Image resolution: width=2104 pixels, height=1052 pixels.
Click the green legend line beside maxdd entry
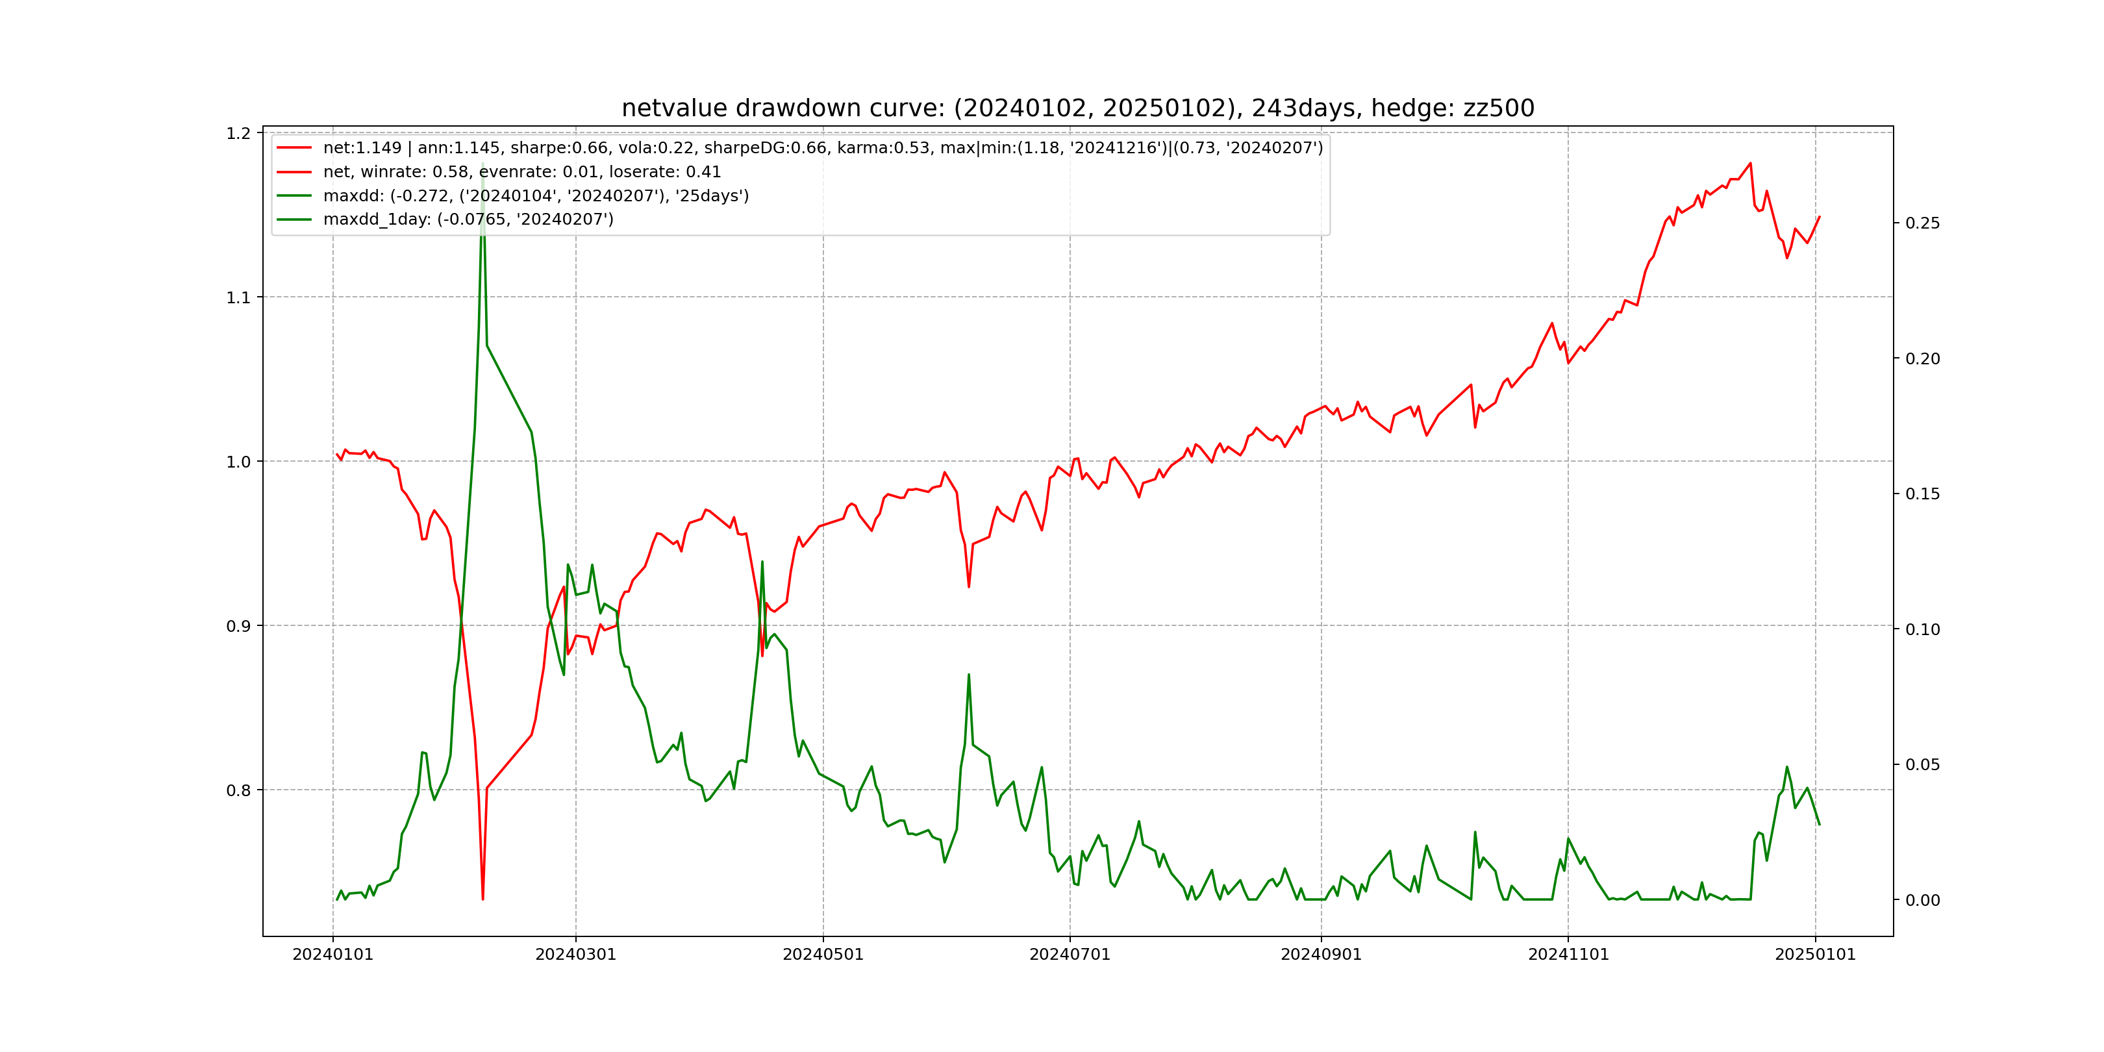[x=294, y=195]
